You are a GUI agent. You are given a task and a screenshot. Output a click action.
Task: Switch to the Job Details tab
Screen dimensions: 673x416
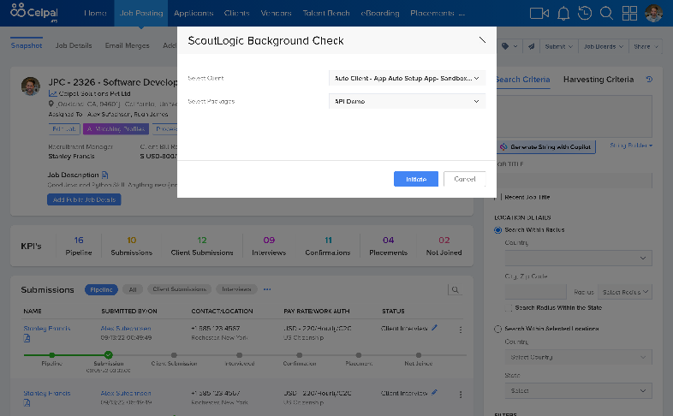click(x=74, y=45)
